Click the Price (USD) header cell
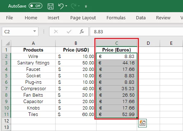183x131 pixels. pyautogui.click(x=76, y=50)
